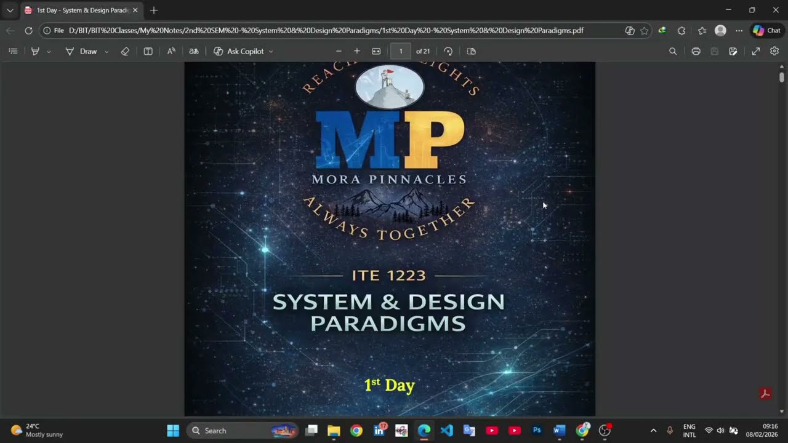Select the Erase tool
This screenshot has height=443, width=788.
pos(125,51)
